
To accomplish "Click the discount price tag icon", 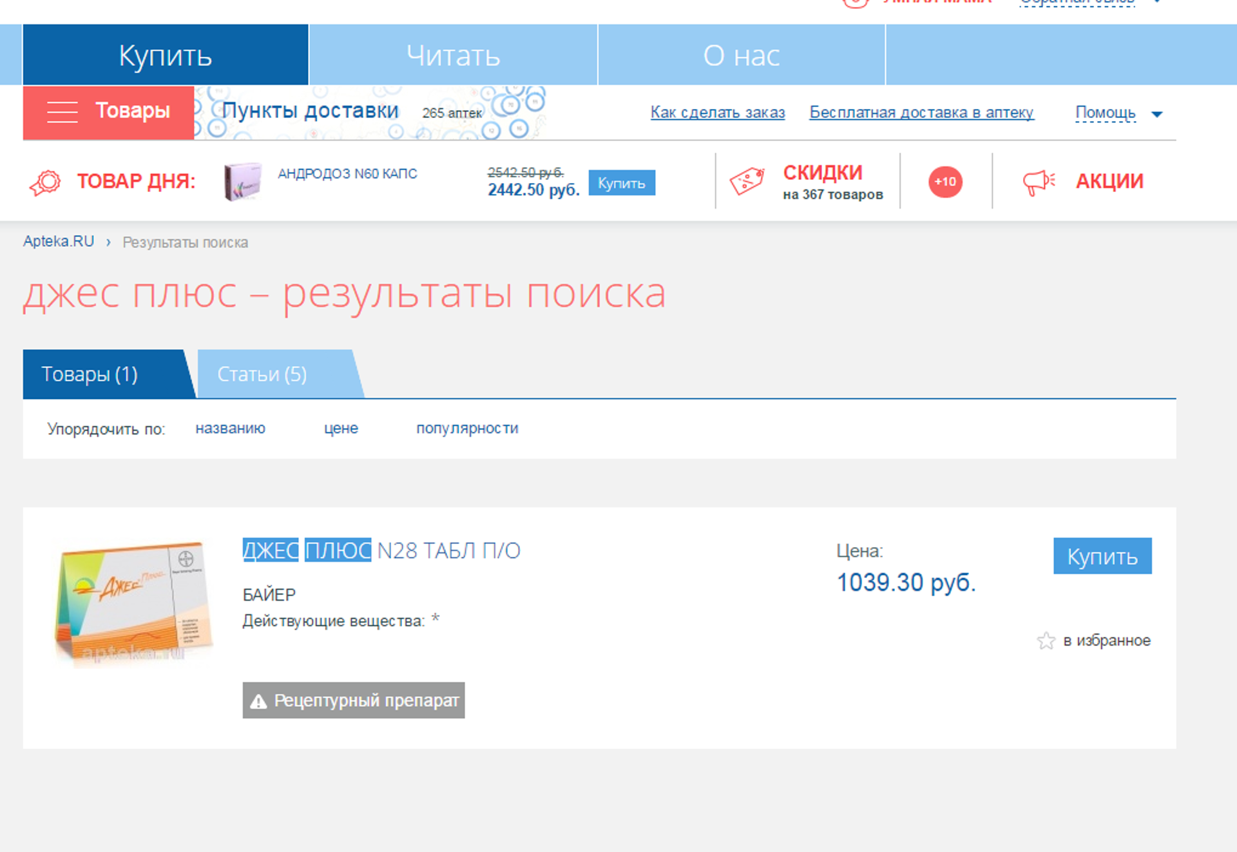I will [x=747, y=181].
